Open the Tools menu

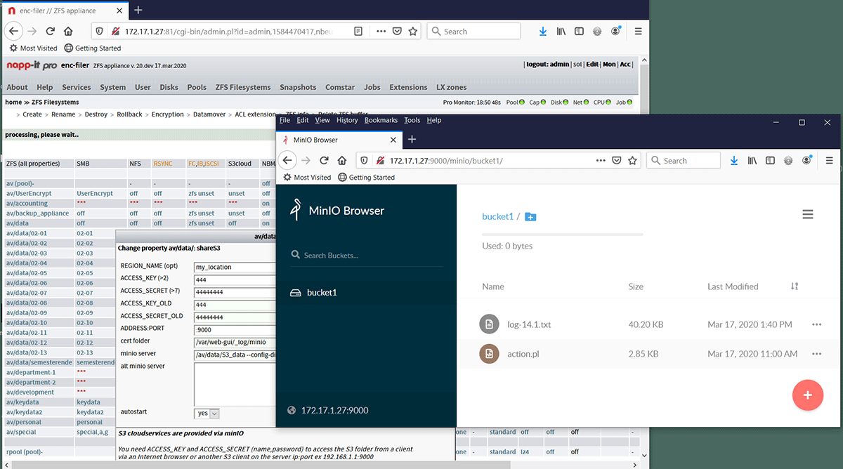(412, 120)
